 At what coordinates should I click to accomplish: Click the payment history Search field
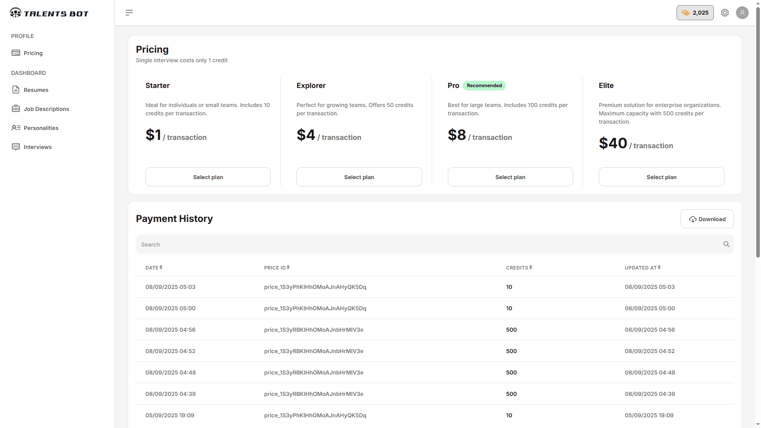click(428, 245)
